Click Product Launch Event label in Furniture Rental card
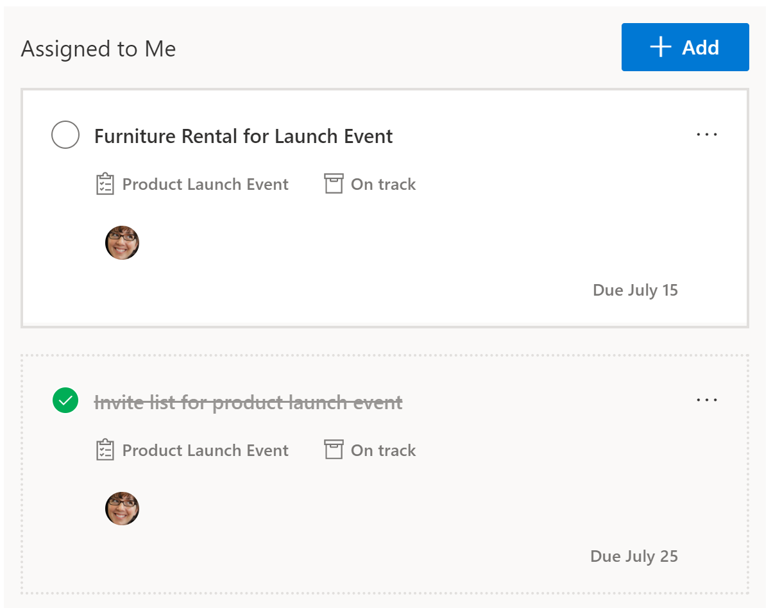 coord(205,185)
